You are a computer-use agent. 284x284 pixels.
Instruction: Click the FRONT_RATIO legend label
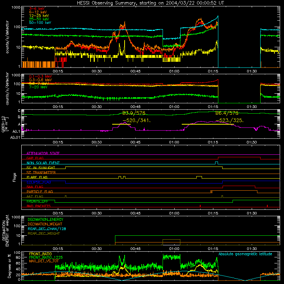(x=40, y=254)
